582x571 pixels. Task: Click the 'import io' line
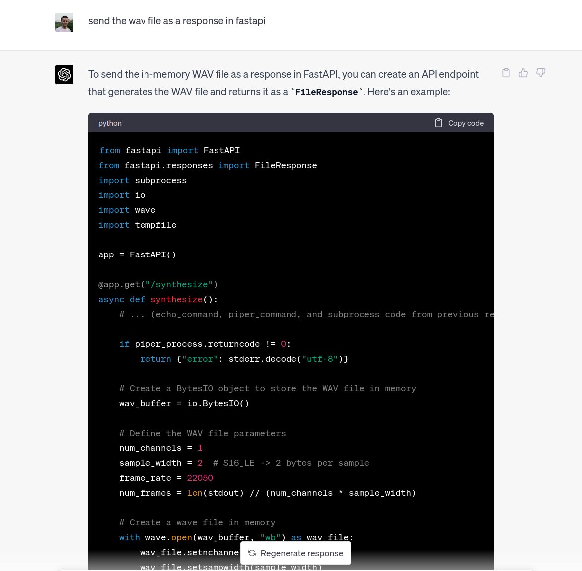click(122, 195)
